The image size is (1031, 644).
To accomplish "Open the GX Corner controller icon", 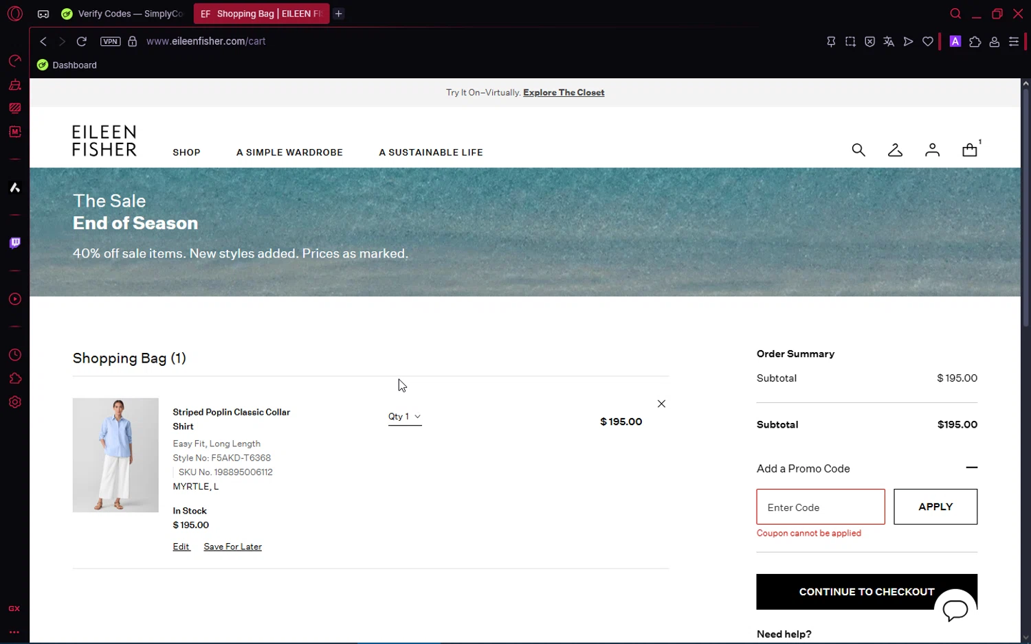I will [x=43, y=14].
